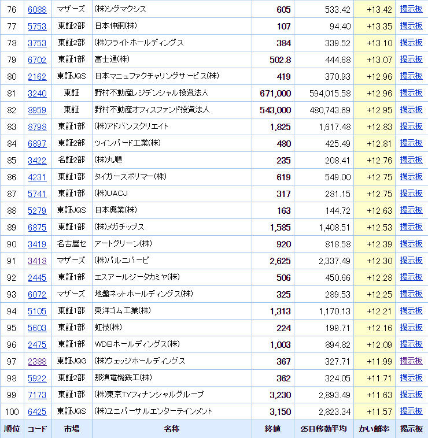Select closing price 671,000
428x438 pixels.
275,94
